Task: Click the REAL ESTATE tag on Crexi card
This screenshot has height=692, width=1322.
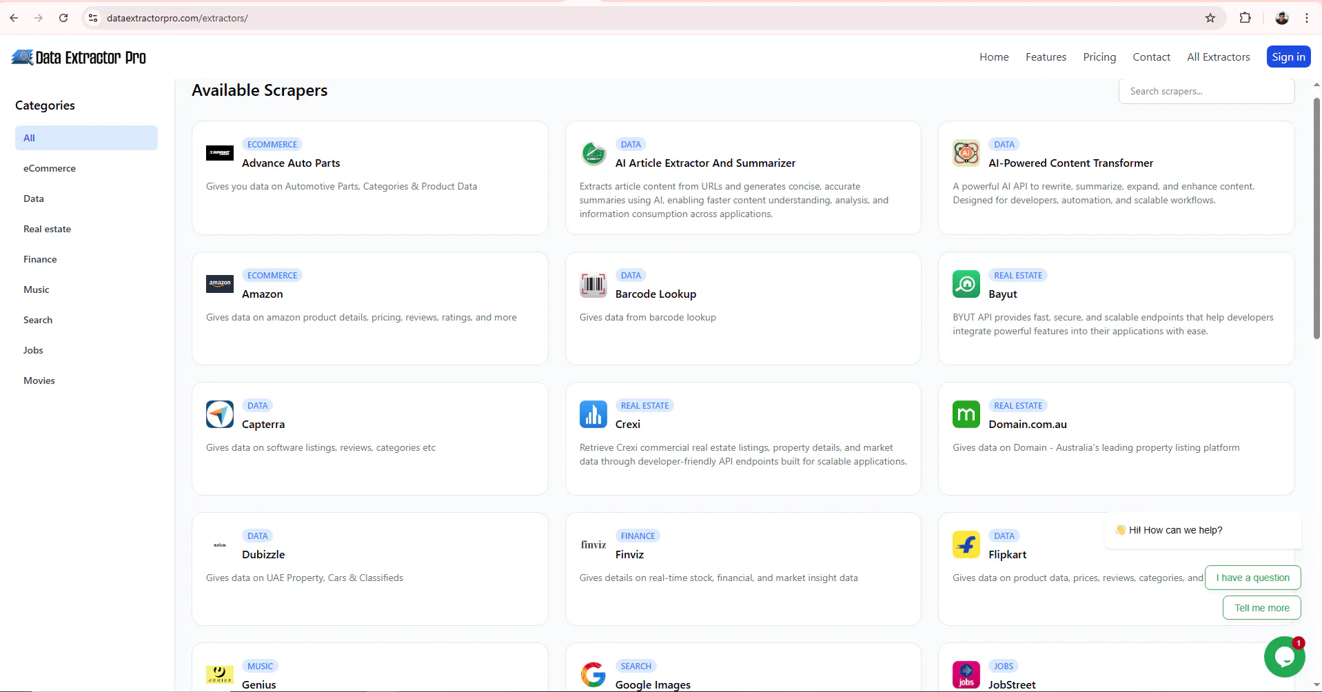Action: click(x=644, y=406)
